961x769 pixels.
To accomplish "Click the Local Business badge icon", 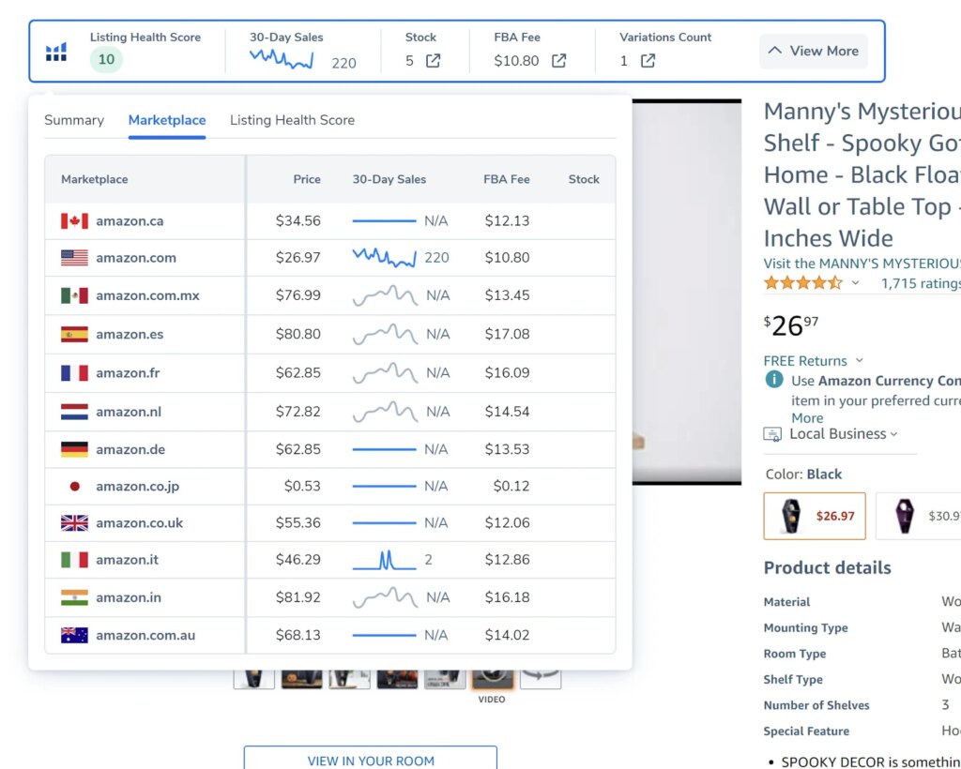I will [772, 435].
